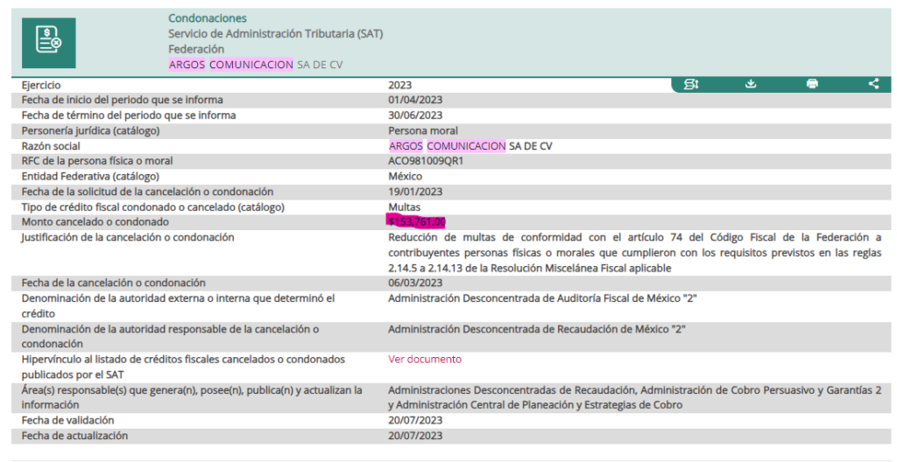The image size is (897, 462).
Task: Click 'Servicio de Administración Tributaria (SAT)' text
Action: 275,34
